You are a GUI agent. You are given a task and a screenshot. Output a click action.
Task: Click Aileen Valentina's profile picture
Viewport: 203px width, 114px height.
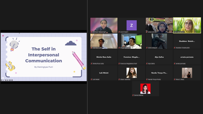click(132, 73)
